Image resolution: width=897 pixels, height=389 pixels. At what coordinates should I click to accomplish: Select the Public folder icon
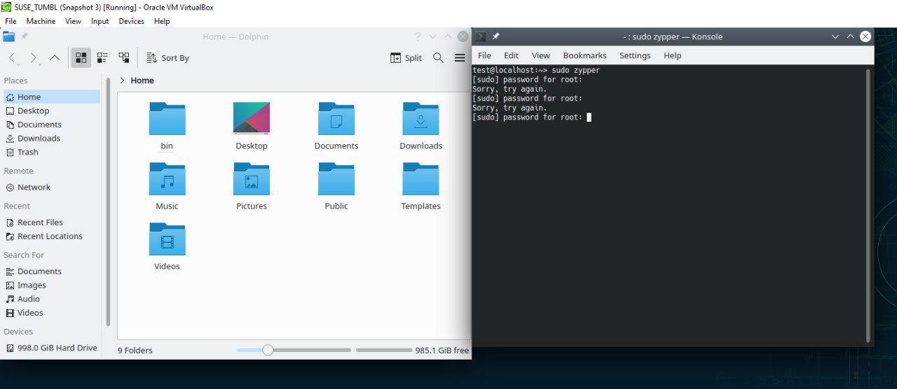(336, 178)
